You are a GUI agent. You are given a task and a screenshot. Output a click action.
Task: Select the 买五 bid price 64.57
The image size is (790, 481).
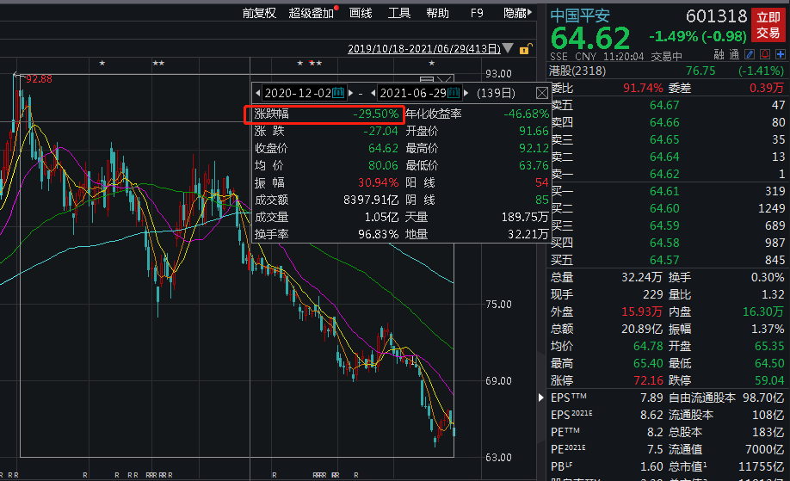664,260
